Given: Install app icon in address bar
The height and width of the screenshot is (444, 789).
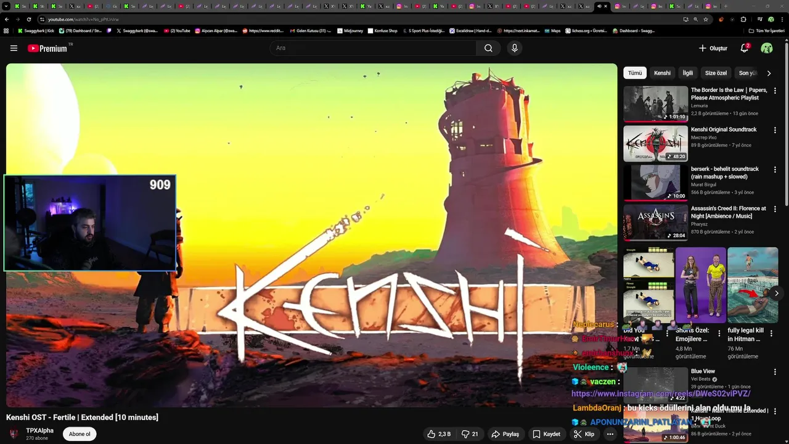Looking at the screenshot, I should pos(685,19).
